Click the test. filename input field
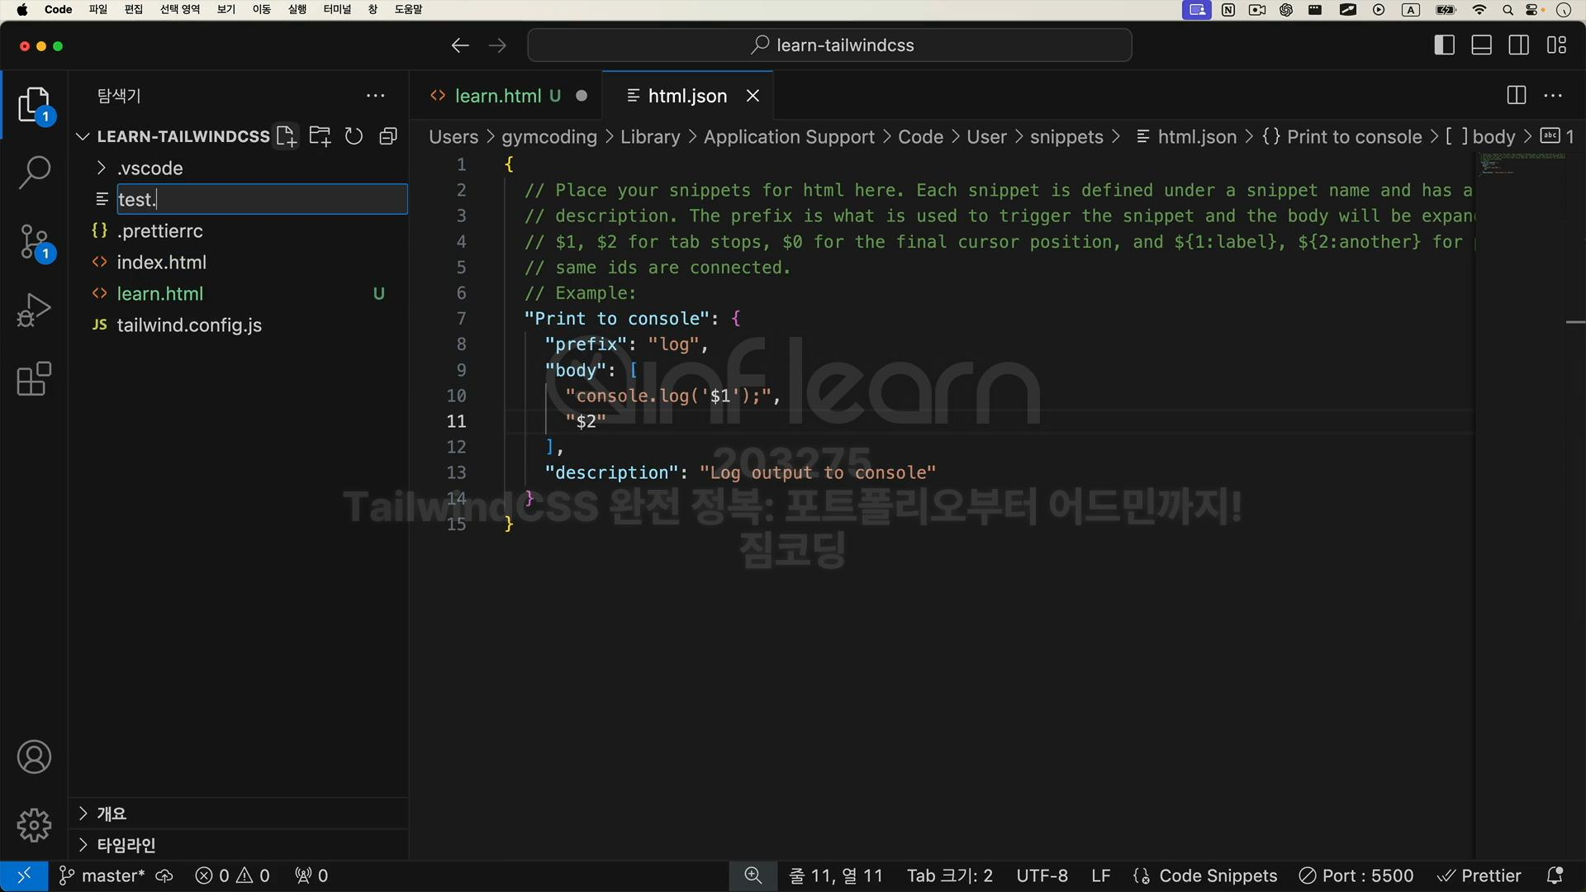The width and height of the screenshot is (1586, 892). pos(262,199)
